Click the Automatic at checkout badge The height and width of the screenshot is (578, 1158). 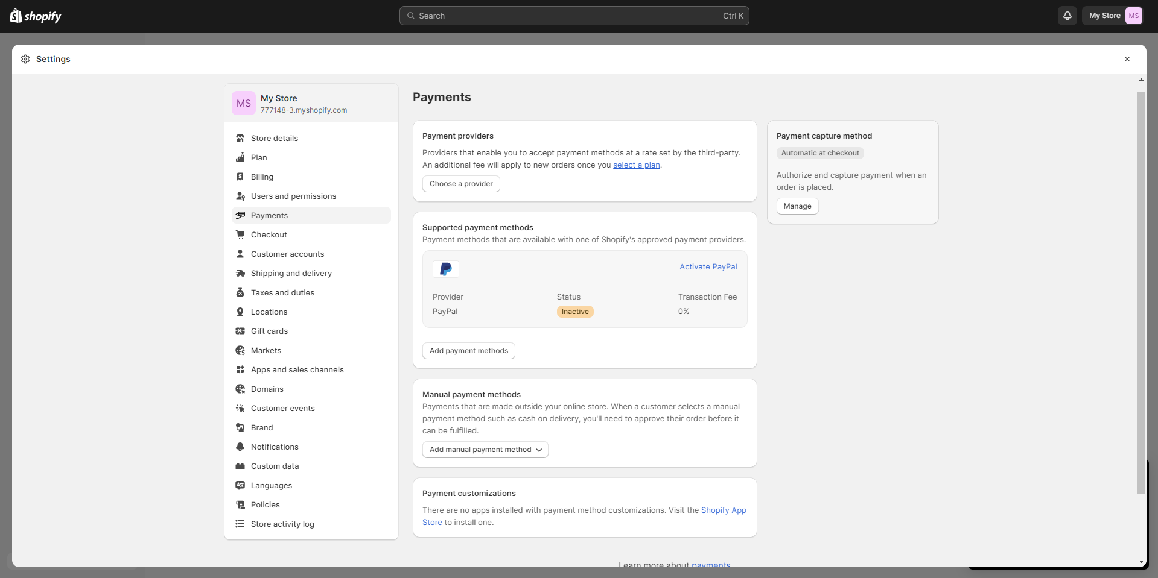pos(820,153)
